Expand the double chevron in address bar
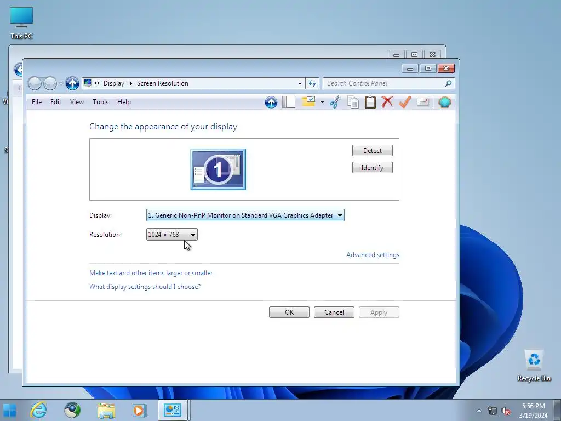 point(97,83)
